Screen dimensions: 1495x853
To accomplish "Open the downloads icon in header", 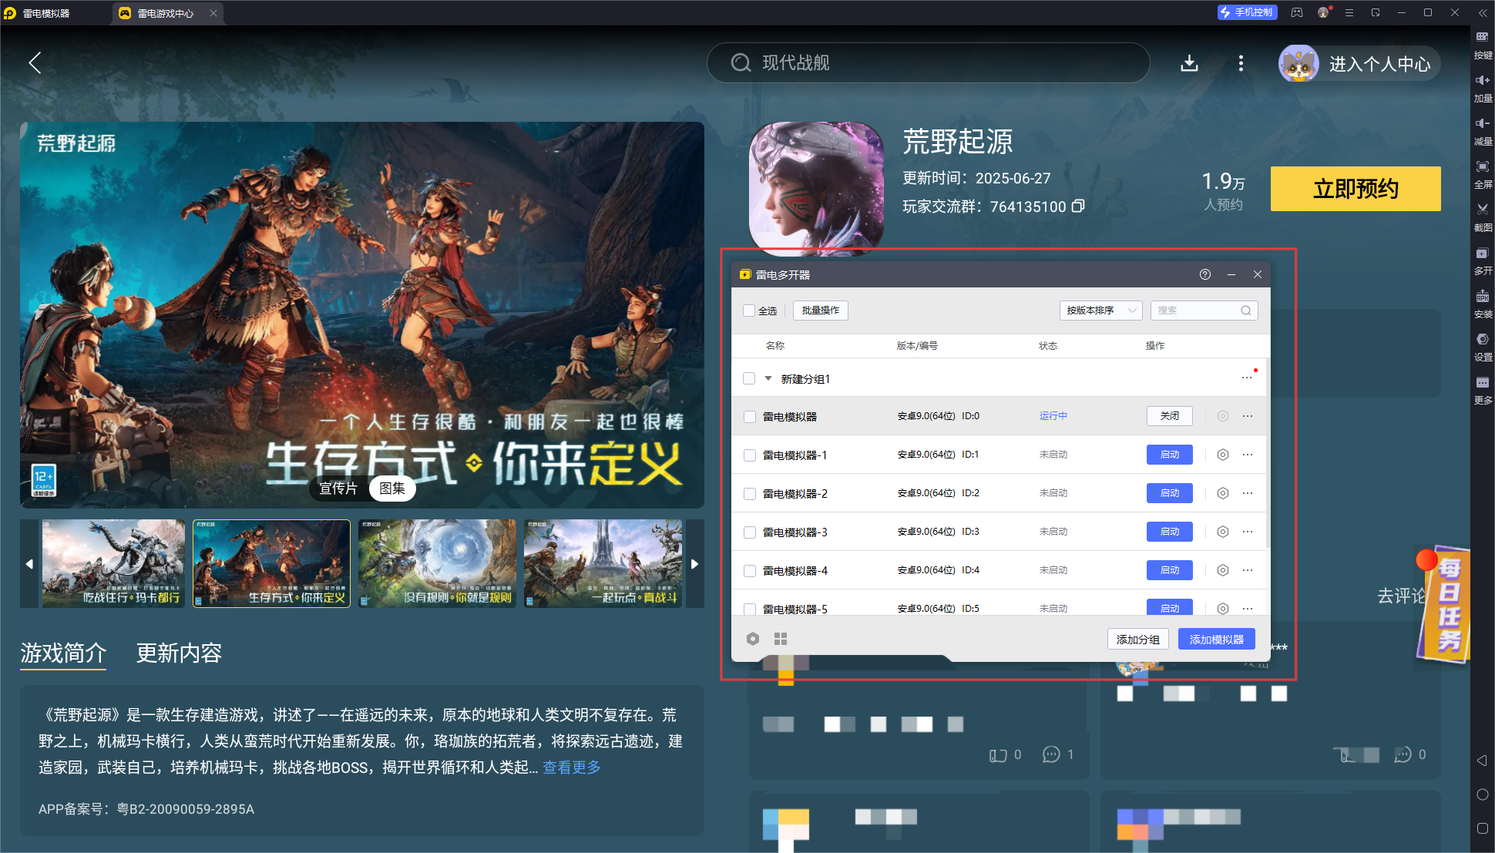I will pyautogui.click(x=1189, y=63).
